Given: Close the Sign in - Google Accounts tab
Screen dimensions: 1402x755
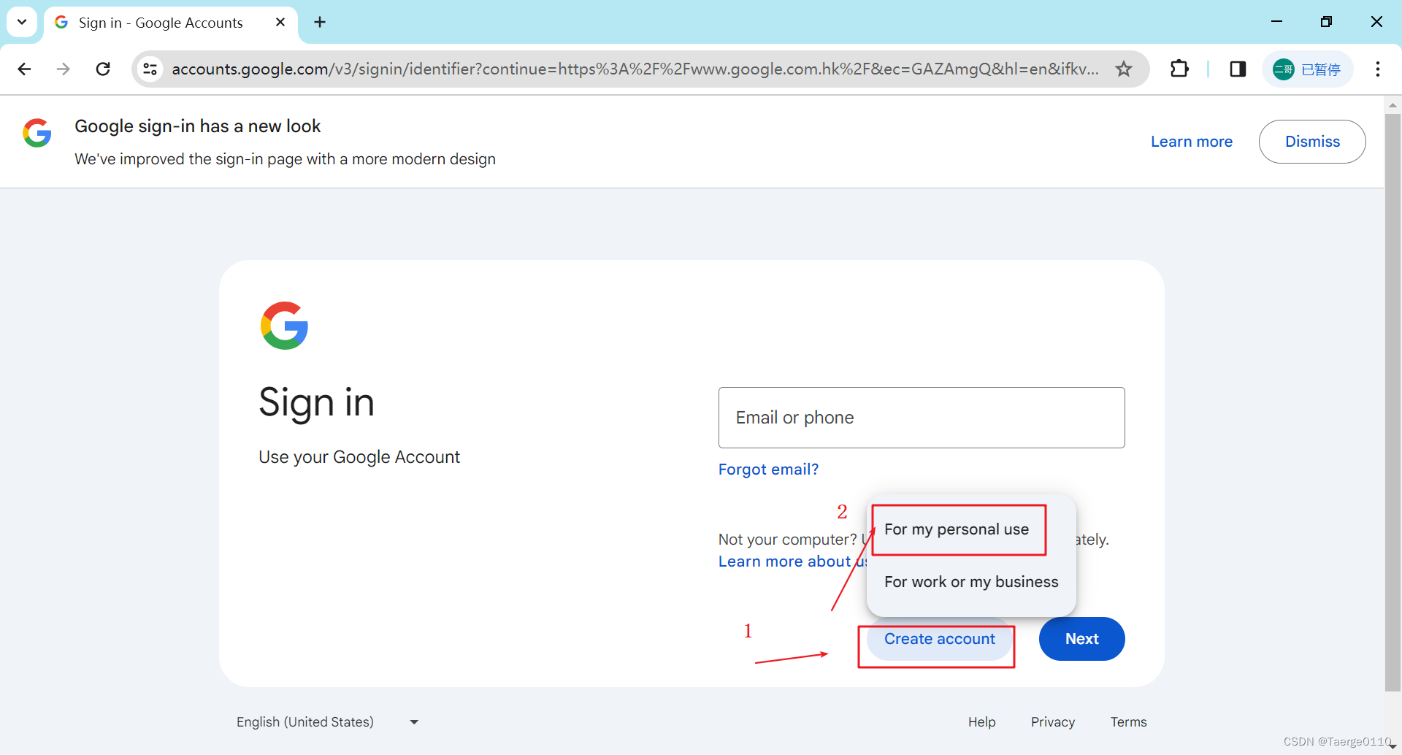Looking at the screenshot, I should click(x=280, y=23).
